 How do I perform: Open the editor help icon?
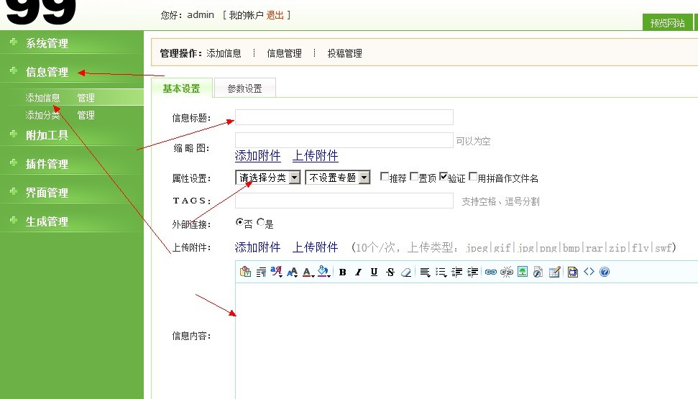click(x=605, y=272)
